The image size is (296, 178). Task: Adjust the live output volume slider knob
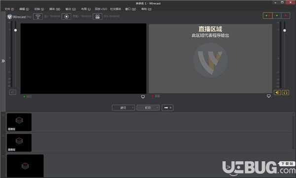coord(285,31)
